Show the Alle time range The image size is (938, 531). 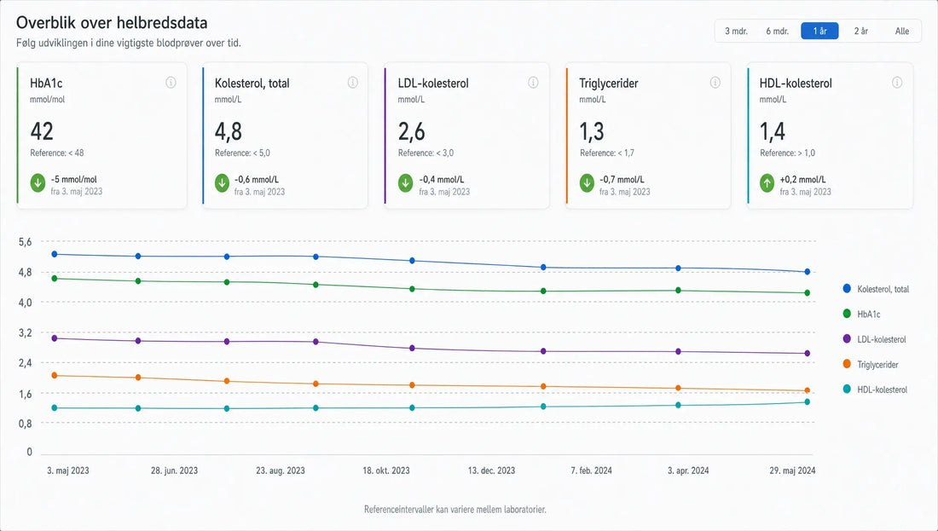pos(902,31)
